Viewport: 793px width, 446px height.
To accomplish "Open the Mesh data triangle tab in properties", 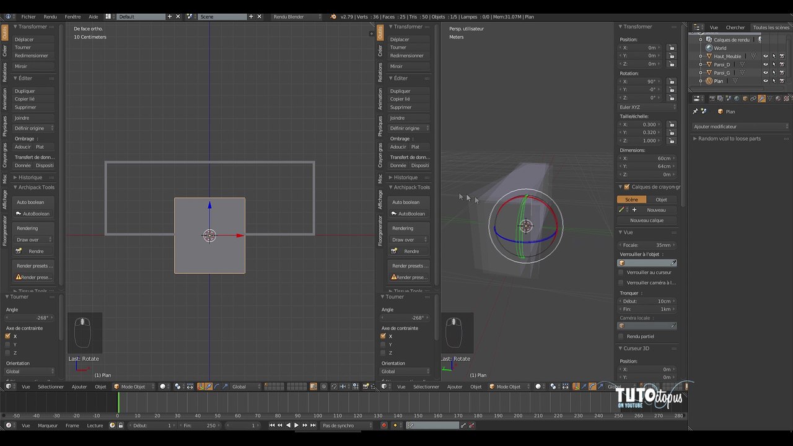I will [x=769, y=98].
